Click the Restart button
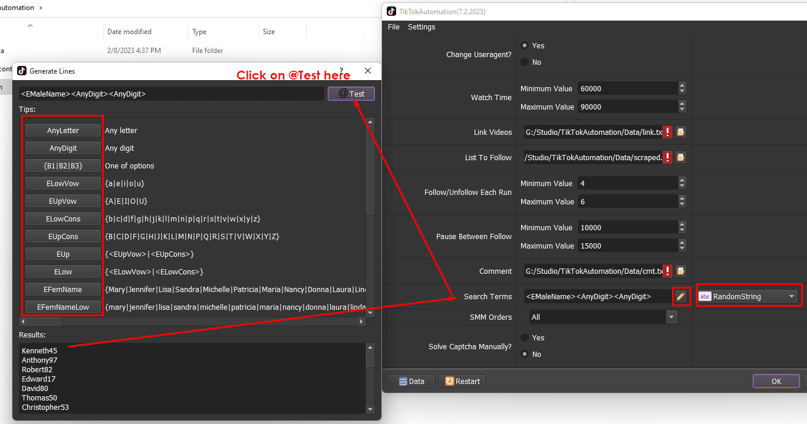The width and height of the screenshot is (807, 424). 462,381
